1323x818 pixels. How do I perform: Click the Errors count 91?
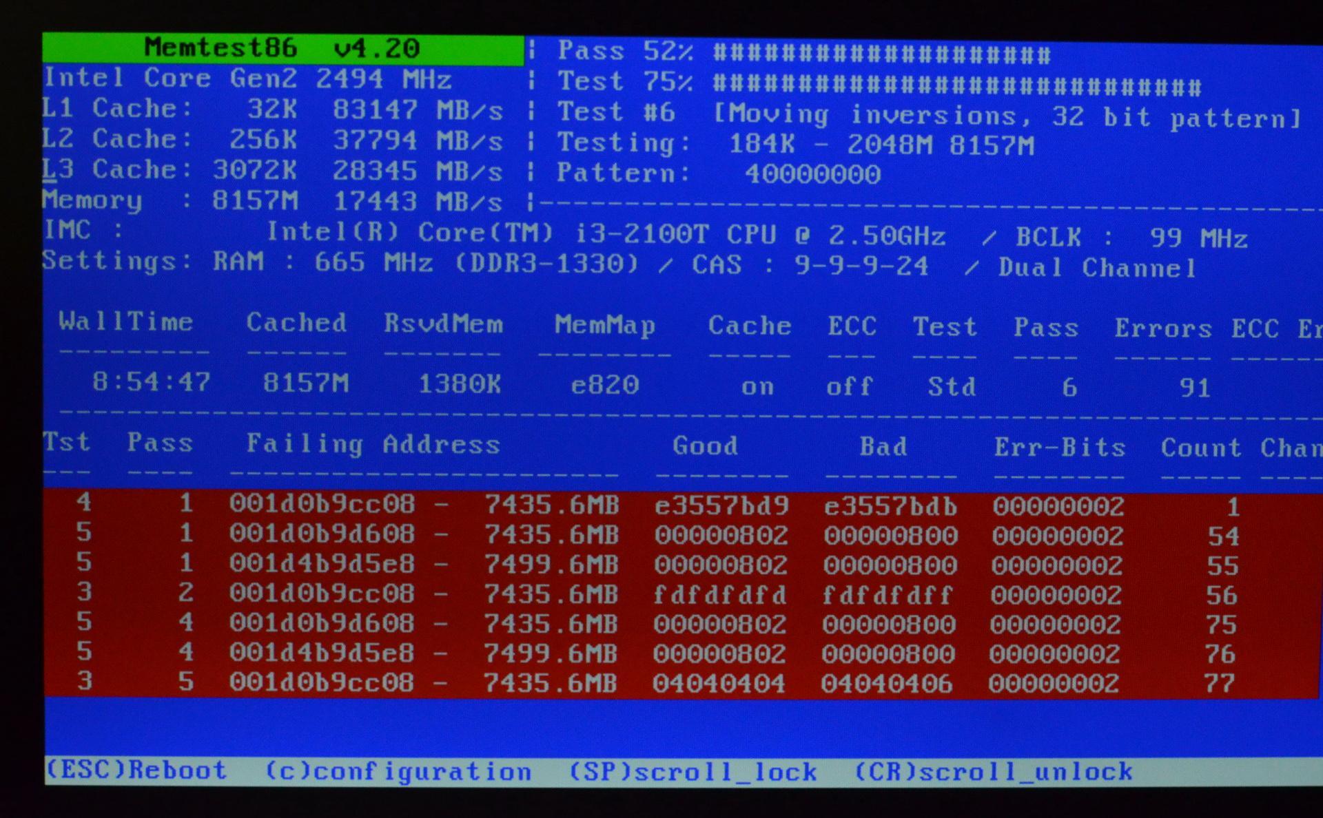click(1195, 388)
